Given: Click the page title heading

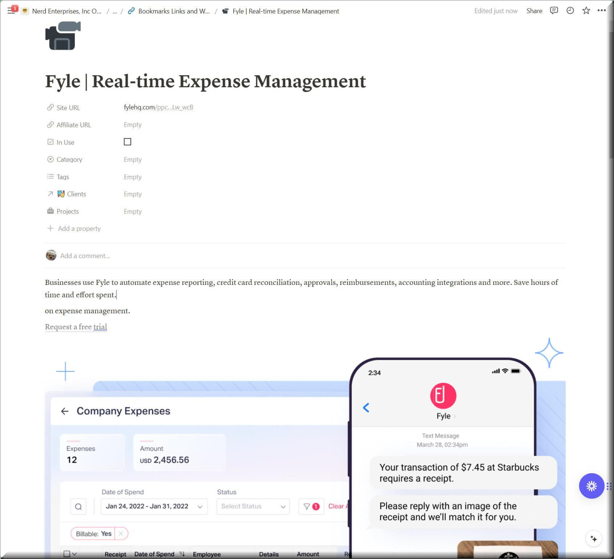Looking at the screenshot, I should pos(205,82).
